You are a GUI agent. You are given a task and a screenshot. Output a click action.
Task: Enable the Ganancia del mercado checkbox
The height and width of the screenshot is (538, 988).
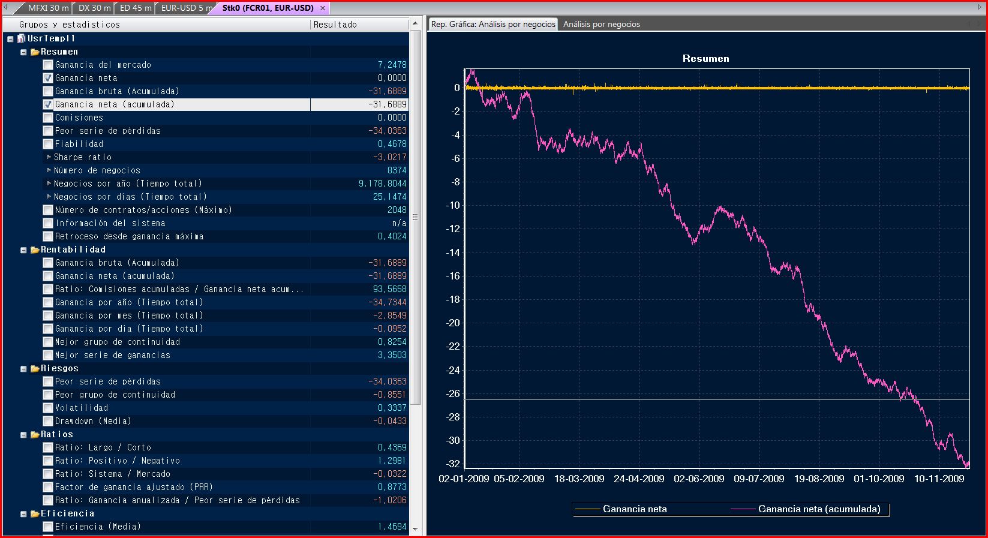48,65
